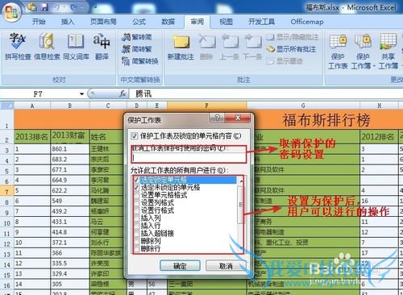Switch to the 视图 ribbon tab

pos(226,22)
